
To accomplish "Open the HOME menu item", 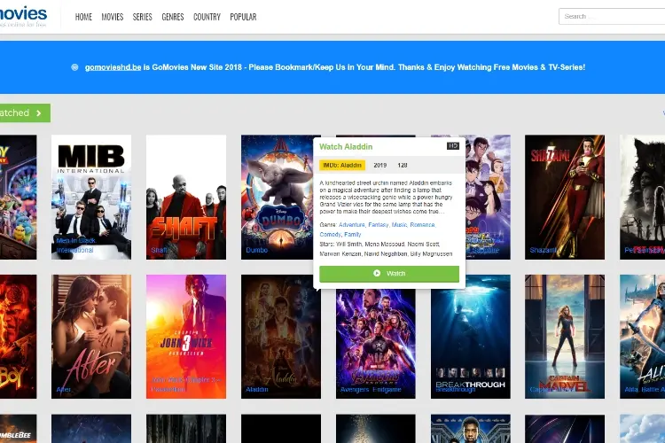I will click(x=83, y=17).
